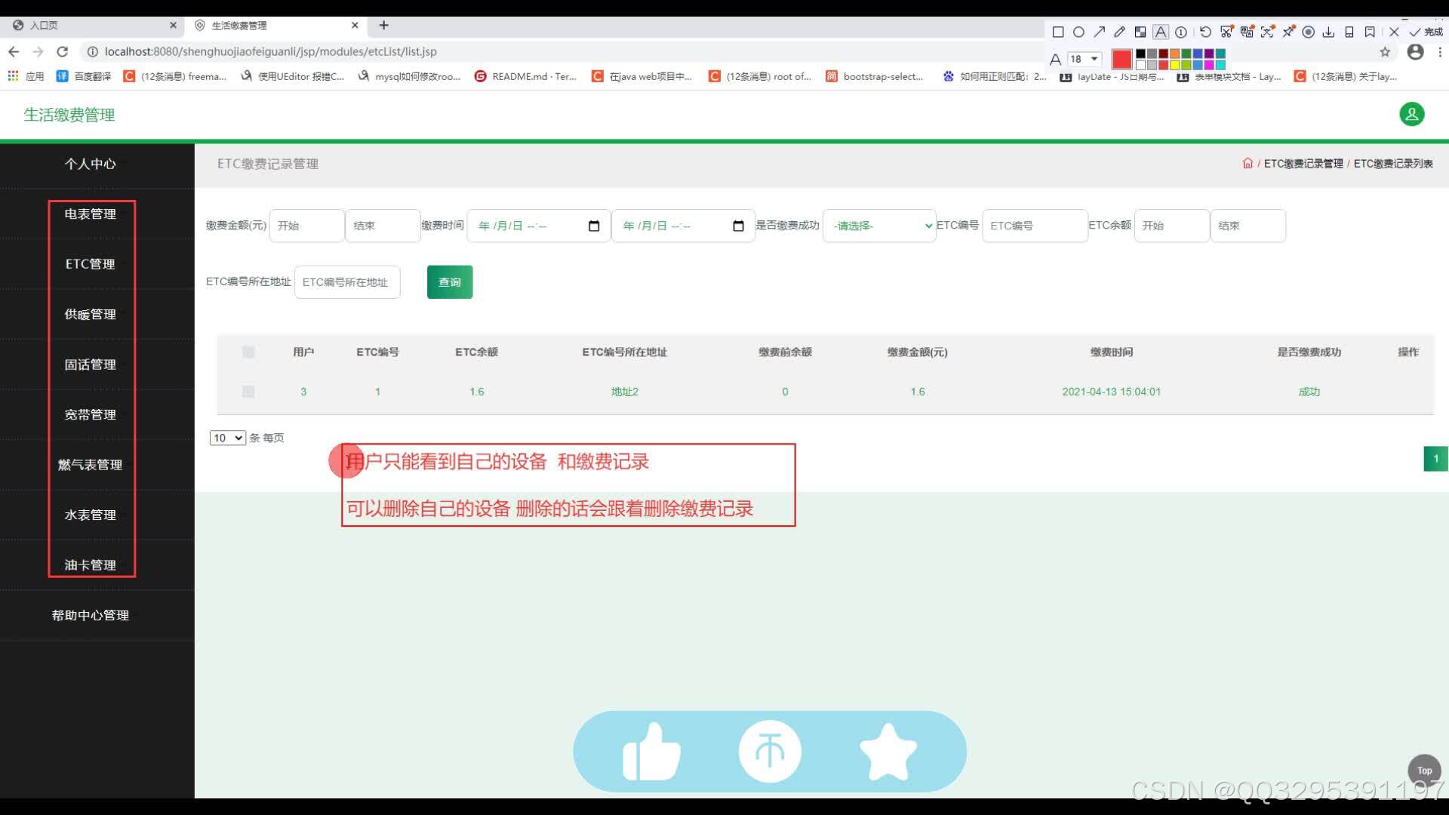1449x815 pixels.
Task: Open Chrome three-dot menu
Action: point(1440,52)
